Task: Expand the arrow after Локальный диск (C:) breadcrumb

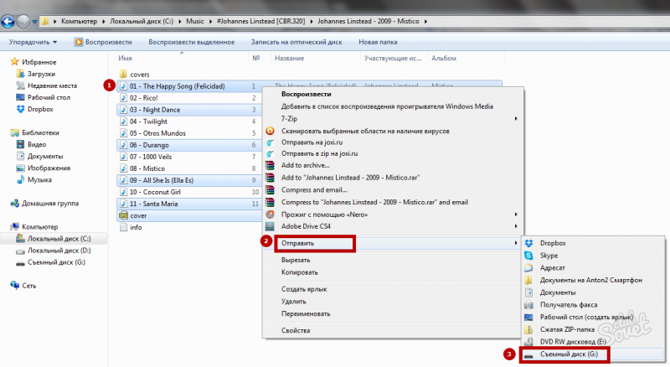Action: (179, 22)
